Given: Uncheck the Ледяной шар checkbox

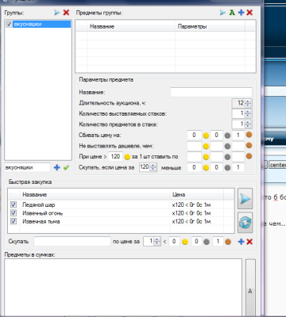Looking at the screenshot, I should coord(14,204).
